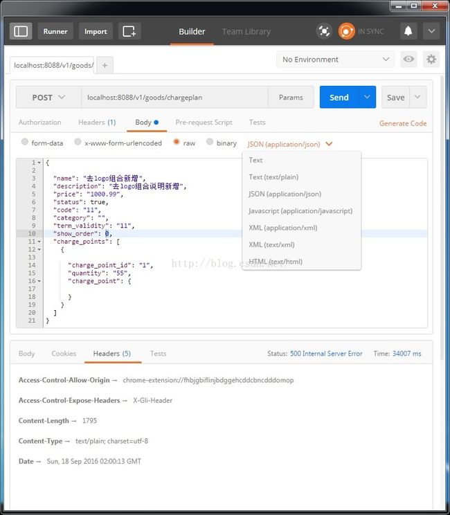Image resolution: width=450 pixels, height=515 pixels.
Task: Select the localhost:8088/v1/goods/ request tab
Action: pyautogui.click(x=52, y=65)
